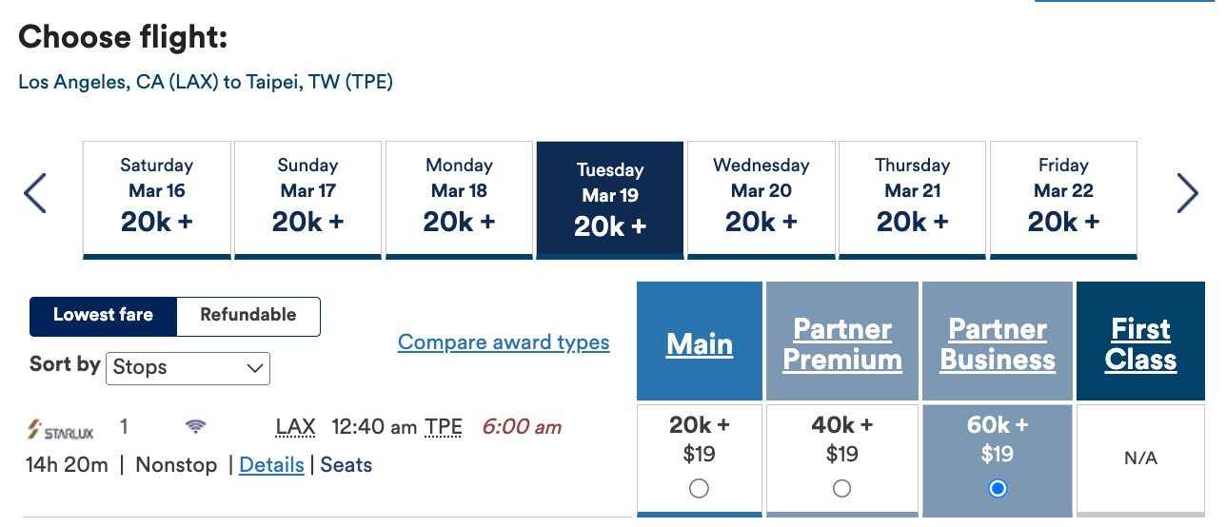Choose Saturday Mar 16 date tab
This screenshot has height=527, width=1226.
[x=157, y=198]
